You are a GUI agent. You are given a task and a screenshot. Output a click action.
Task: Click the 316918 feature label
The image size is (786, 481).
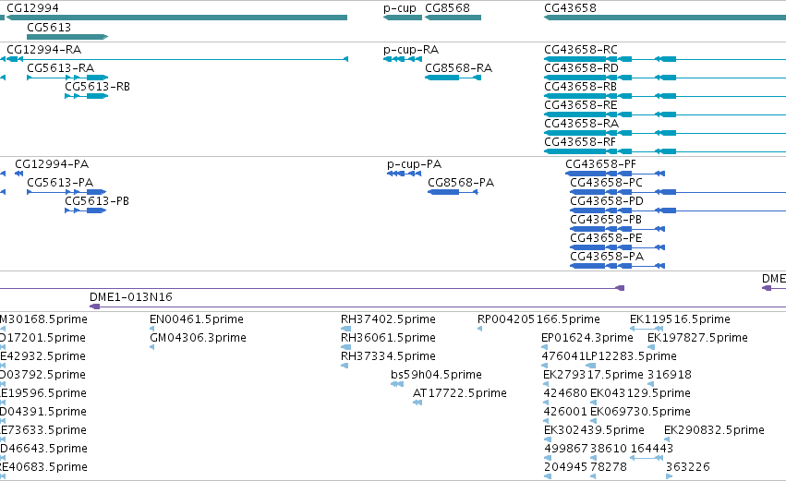670,375
